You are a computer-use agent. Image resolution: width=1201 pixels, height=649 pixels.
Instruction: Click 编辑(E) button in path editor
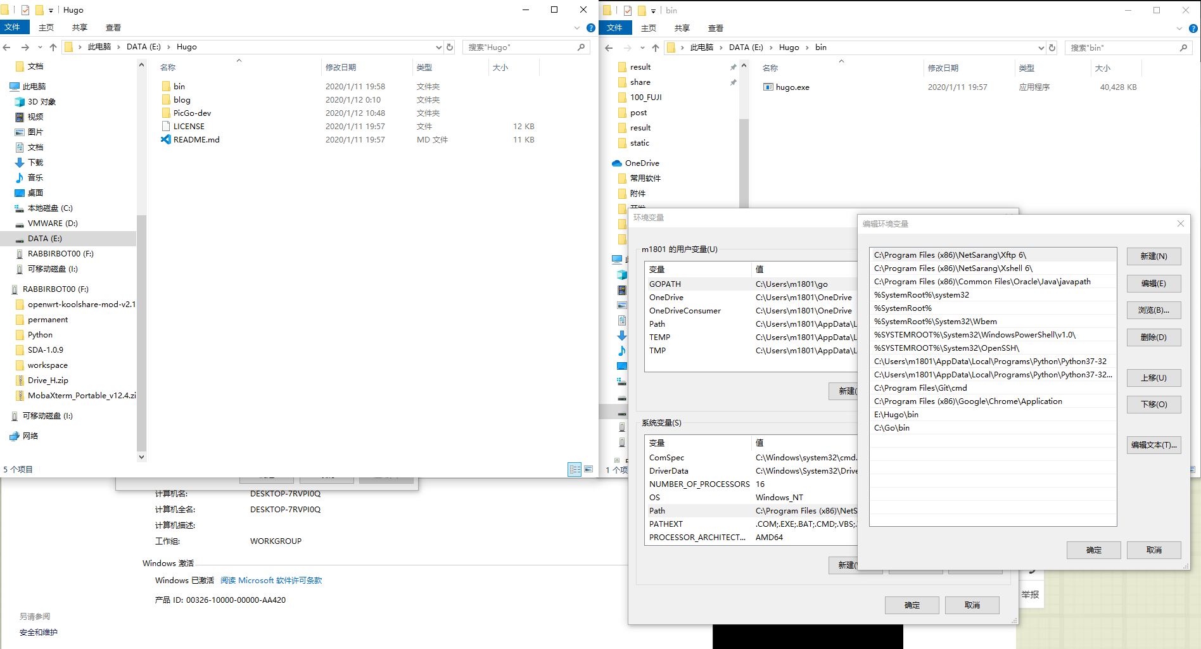tap(1153, 284)
